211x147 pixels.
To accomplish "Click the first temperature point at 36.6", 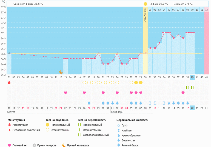I will (x=9, y=53).
